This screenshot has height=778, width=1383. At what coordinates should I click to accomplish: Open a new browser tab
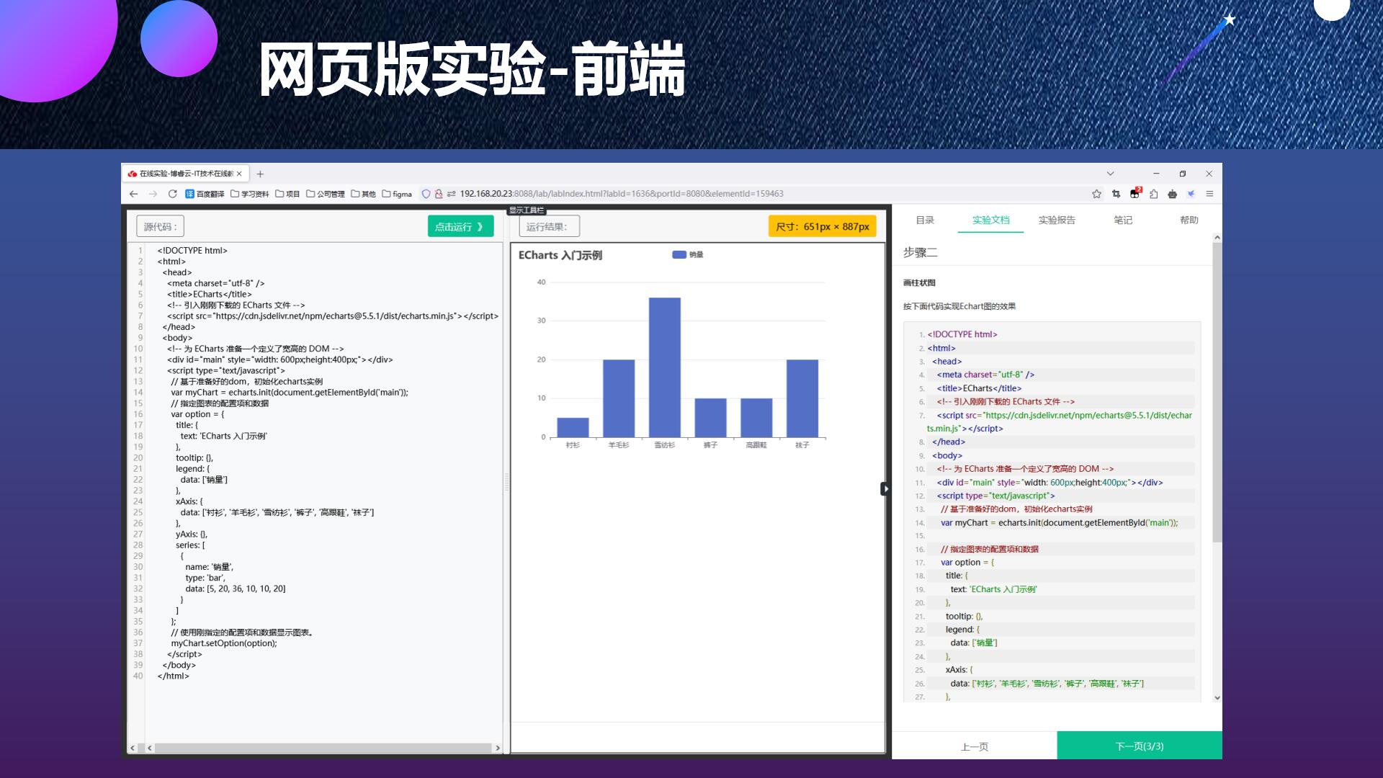[x=260, y=174]
